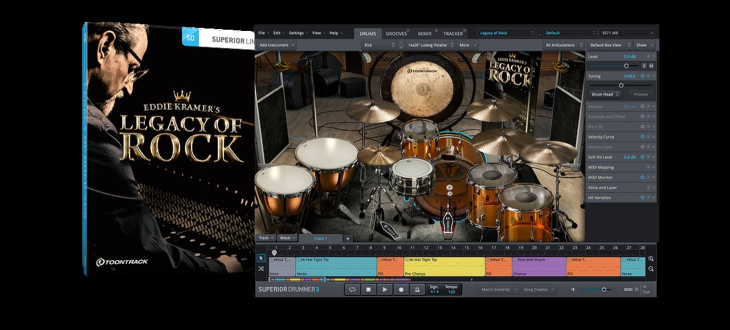
Task: Switch to the Grooves tab
Action: (396, 33)
